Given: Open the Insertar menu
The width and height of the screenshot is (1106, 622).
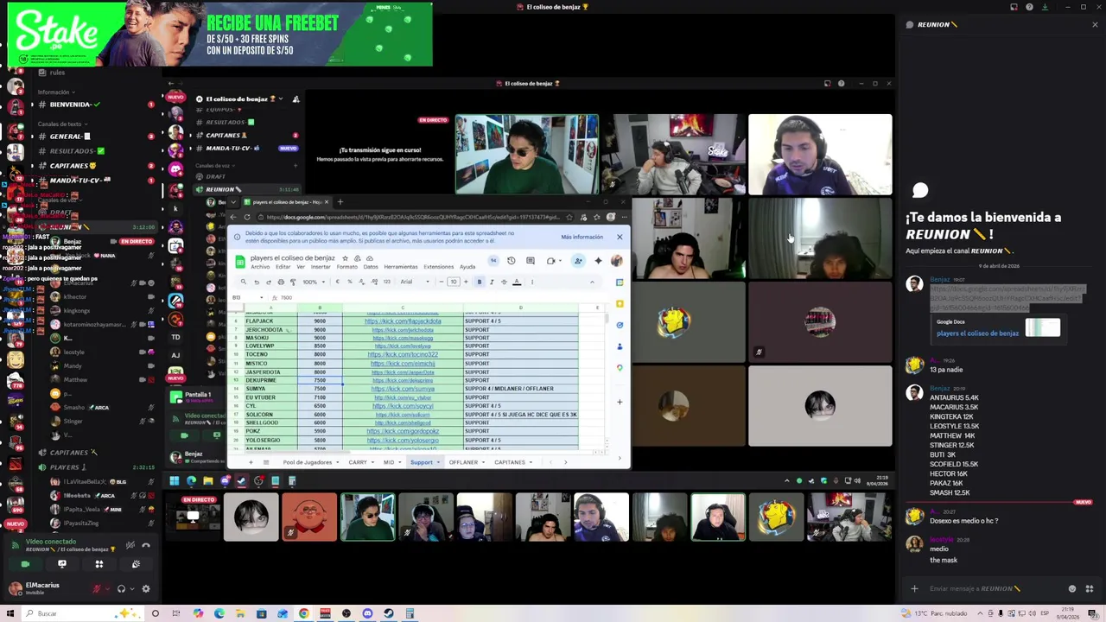Looking at the screenshot, I should click(321, 267).
